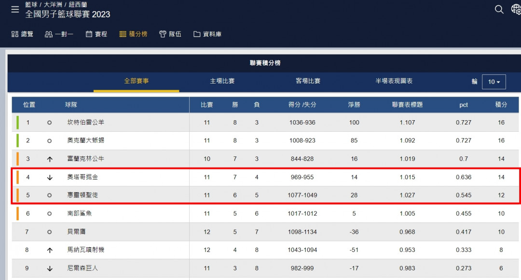The image size is (521, 280).
Task: Sort by the 位置 column header
Action: tap(29, 105)
